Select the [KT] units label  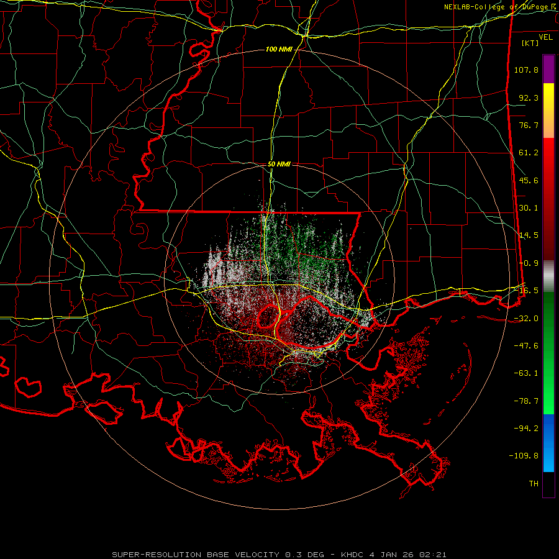[530, 43]
